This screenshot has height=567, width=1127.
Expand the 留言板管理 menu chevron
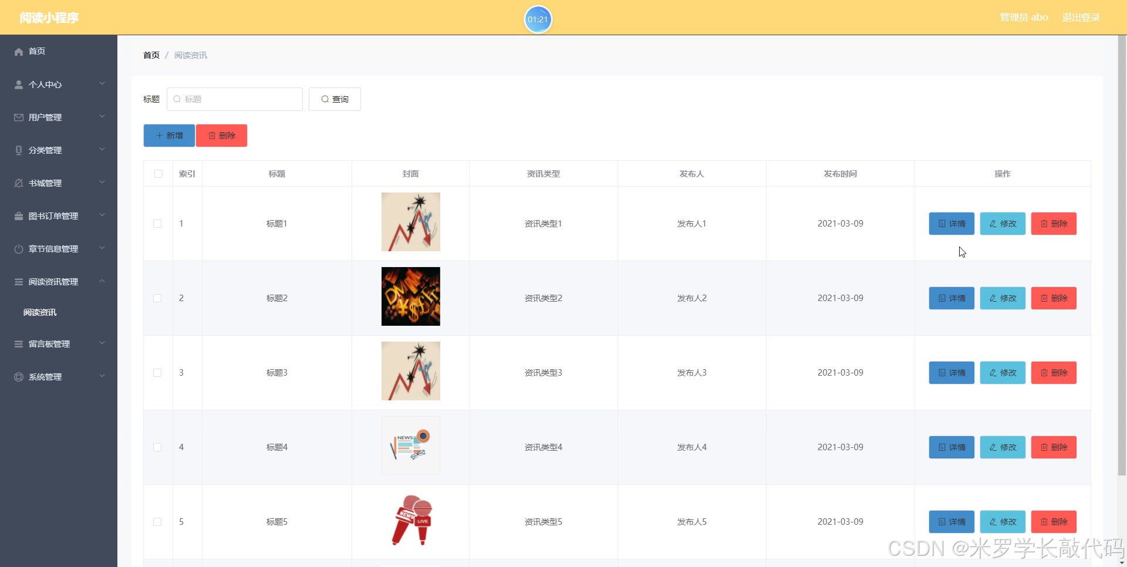(x=102, y=344)
